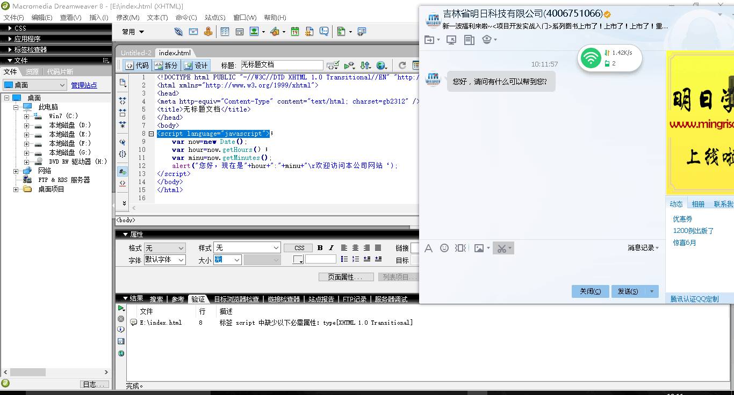Switch to Design view (设计)

pyautogui.click(x=196, y=65)
